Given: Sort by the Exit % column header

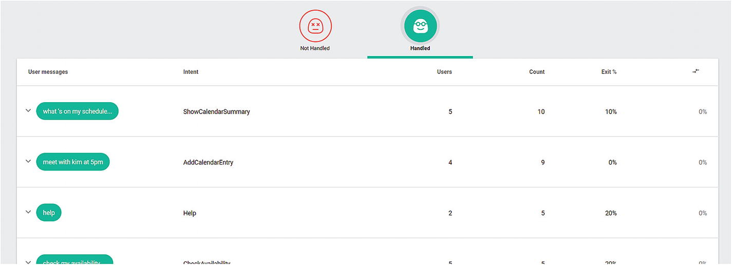Looking at the screenshot, I should [x=609, y=72].
